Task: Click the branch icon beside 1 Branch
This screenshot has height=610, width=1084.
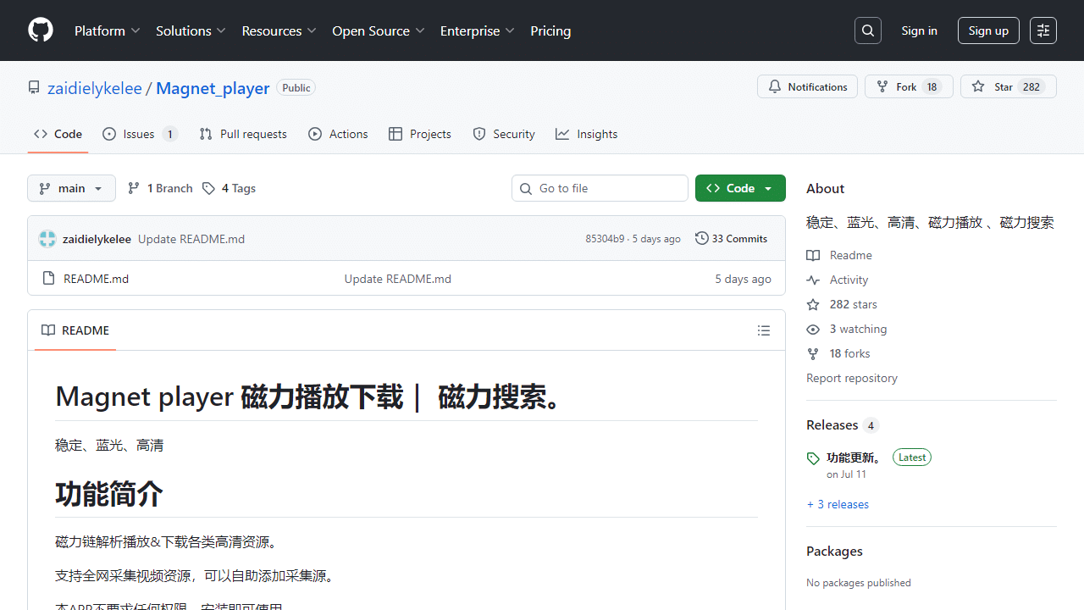Action: 134,188
